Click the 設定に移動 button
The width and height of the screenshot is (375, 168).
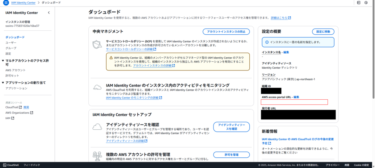pos(323,31)
